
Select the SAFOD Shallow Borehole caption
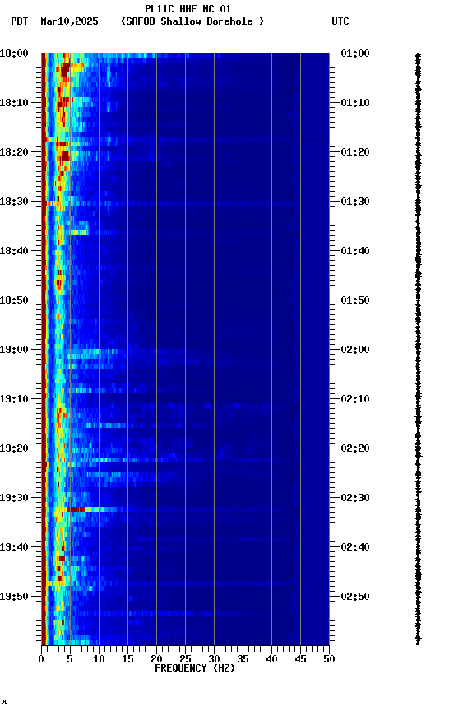(192, 21)
